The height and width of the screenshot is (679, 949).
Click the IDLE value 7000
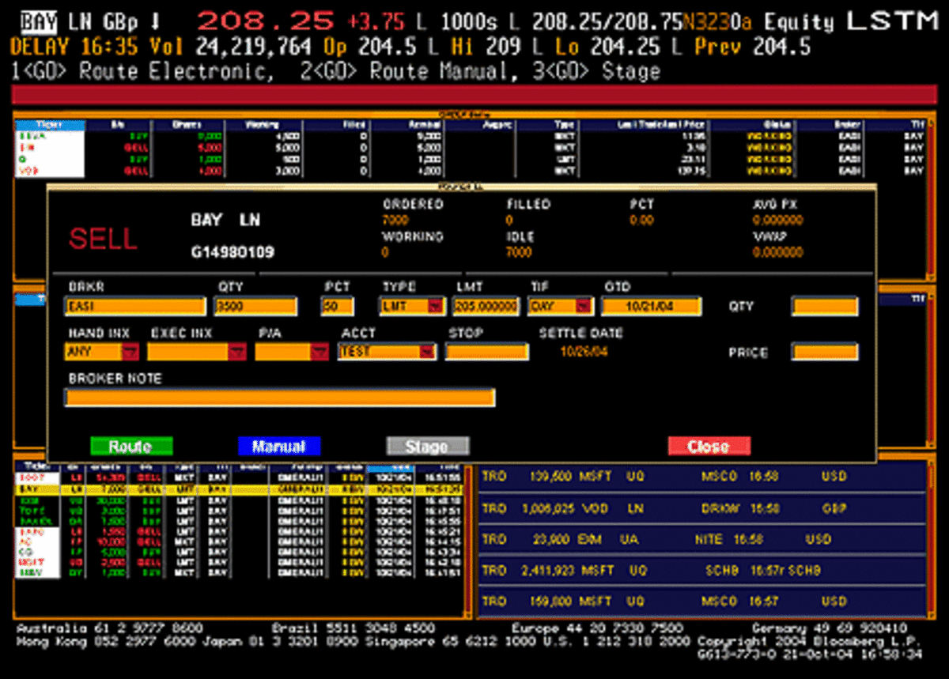tap(519, 253)
